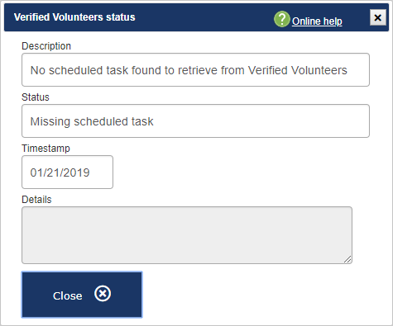Click the blue Close button
Viewport: 393px width, 326px height.
82,295
